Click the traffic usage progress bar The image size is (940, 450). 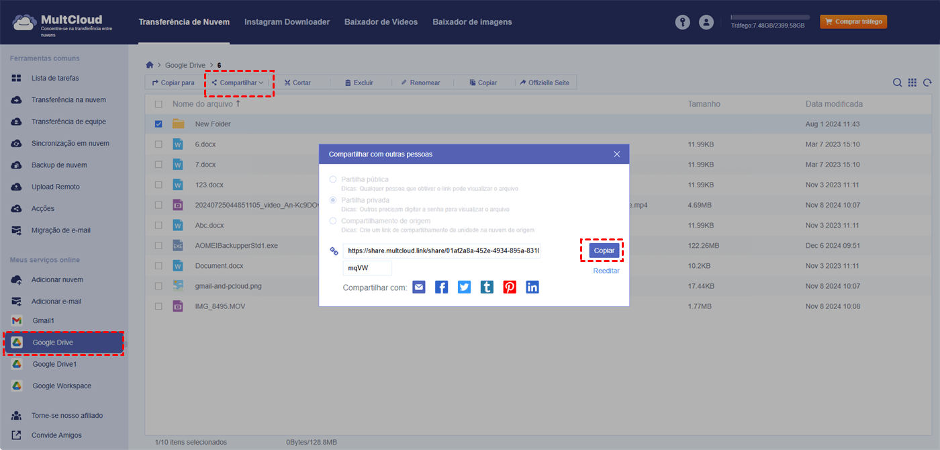coord(770,17)
